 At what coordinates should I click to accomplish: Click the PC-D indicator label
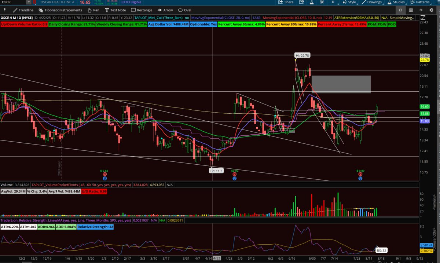[x=392, y=24]
